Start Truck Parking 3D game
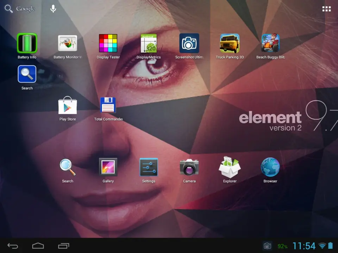The width and height of the screenshot is (338, 253). 230,44
